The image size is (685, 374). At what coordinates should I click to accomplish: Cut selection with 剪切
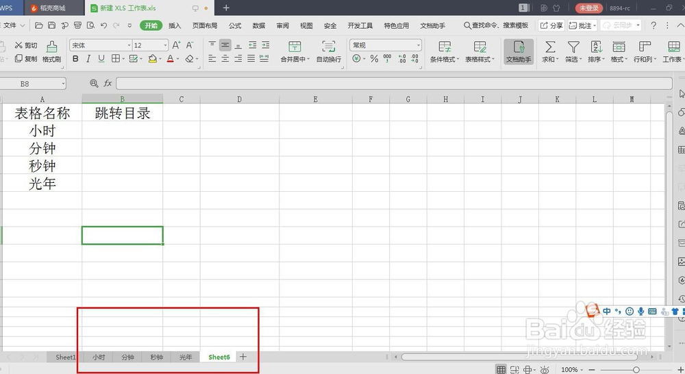click(x=26, y=45)
